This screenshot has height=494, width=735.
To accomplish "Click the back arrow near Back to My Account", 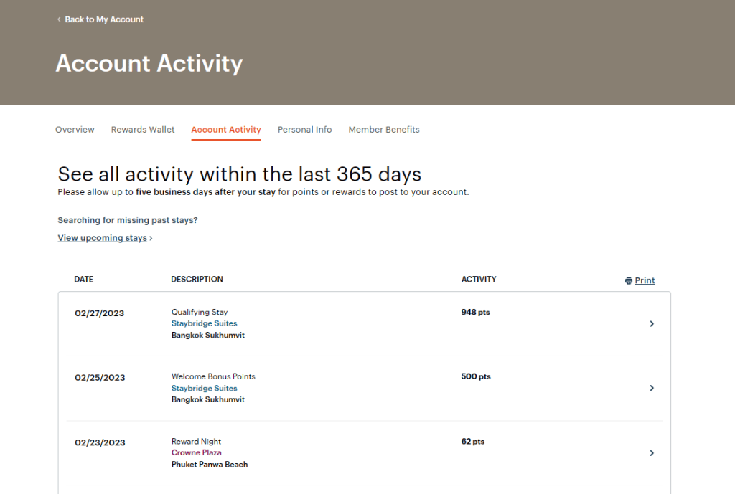I will 59,19.
